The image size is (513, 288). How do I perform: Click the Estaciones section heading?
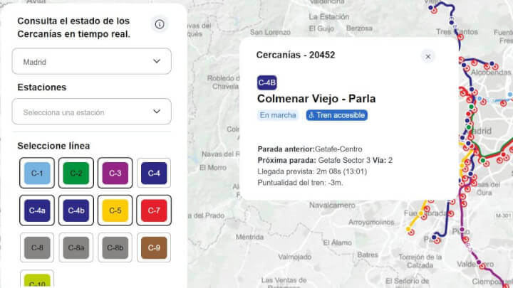coord(42,87)
